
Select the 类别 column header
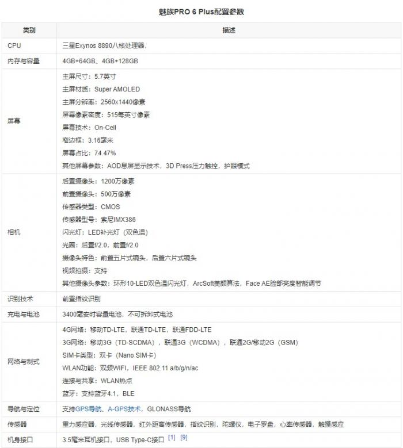point(29,30)
